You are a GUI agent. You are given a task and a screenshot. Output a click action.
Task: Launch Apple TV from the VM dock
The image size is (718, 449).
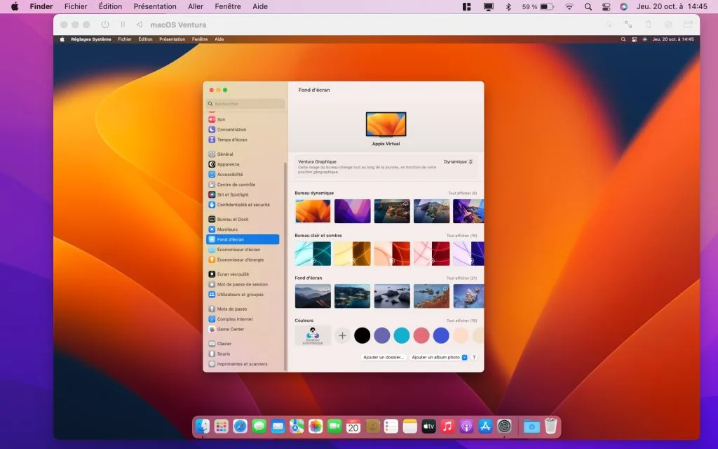428,427
